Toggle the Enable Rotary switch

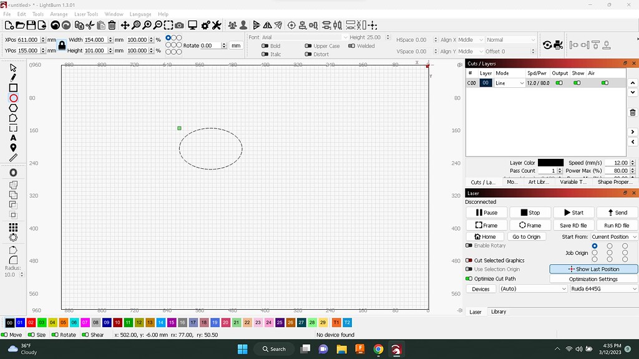[x=469, y=246]
